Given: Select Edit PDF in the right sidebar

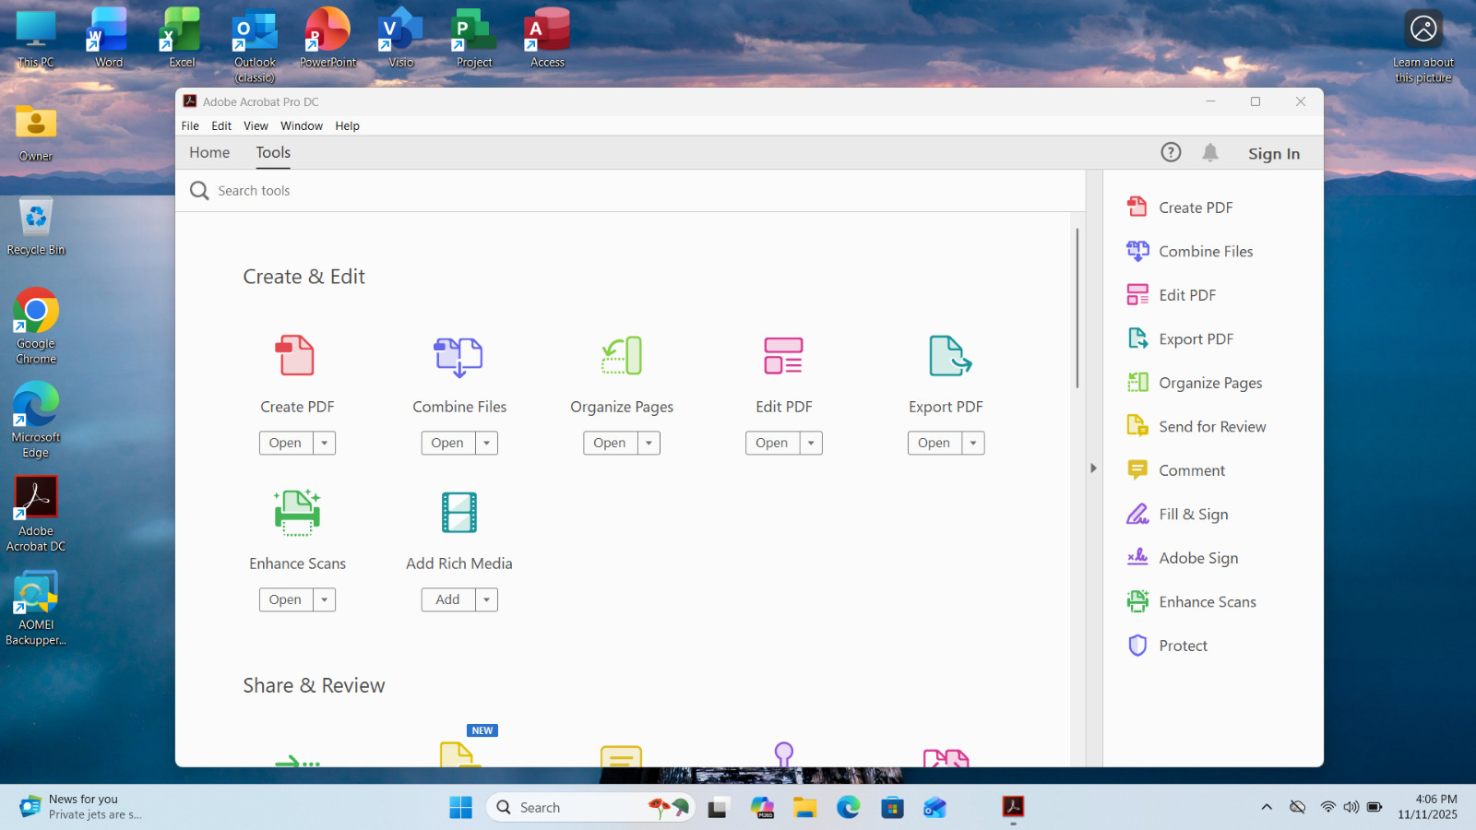Looking at the screenshot, I should (x=1172, y=295).
